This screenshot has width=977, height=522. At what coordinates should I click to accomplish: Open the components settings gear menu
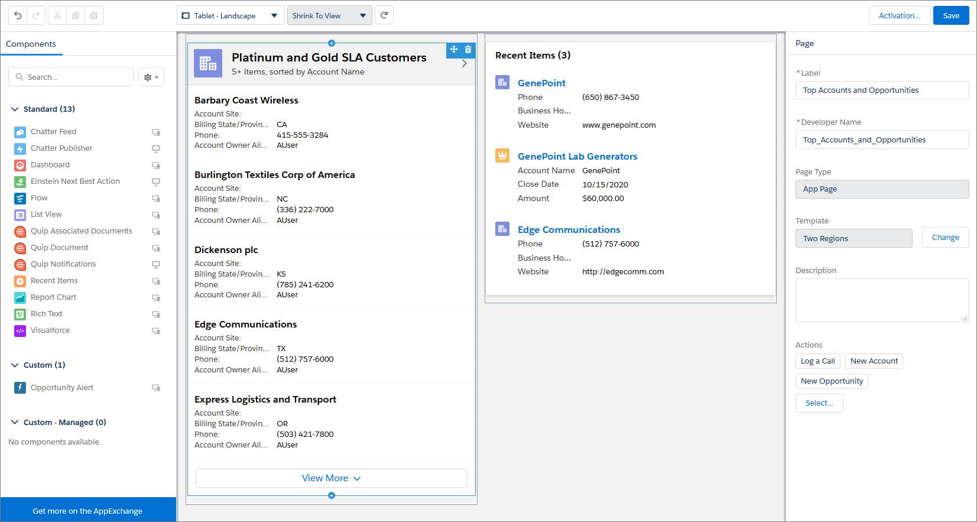(x=151, y=77)
